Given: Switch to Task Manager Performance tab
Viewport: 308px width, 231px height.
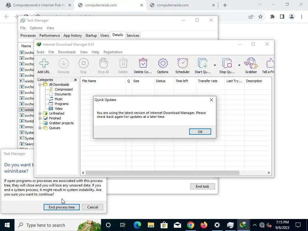Looking at the screenshot, I should click(x=50, y=35).
